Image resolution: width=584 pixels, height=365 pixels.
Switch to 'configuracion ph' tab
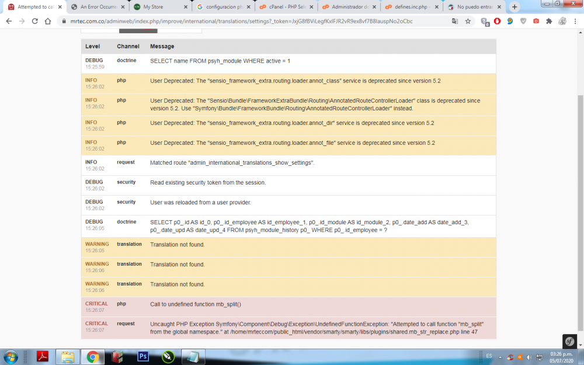point(224,6)
